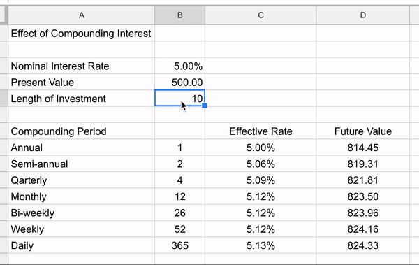Click the 'Future Value' header cell

click(362, 131)
